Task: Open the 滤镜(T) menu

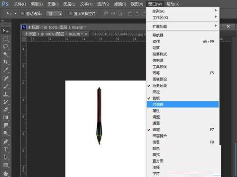Action: (120, 4)
